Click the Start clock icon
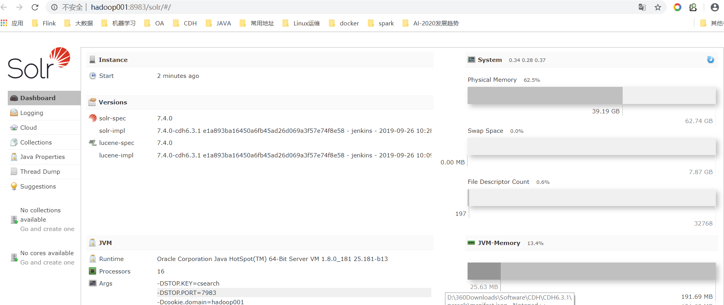 (x=93, y=76)
